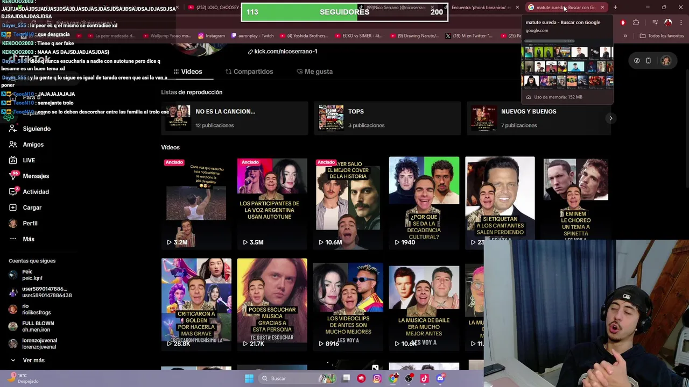Open Task View on the taskbar

(346, 378)
